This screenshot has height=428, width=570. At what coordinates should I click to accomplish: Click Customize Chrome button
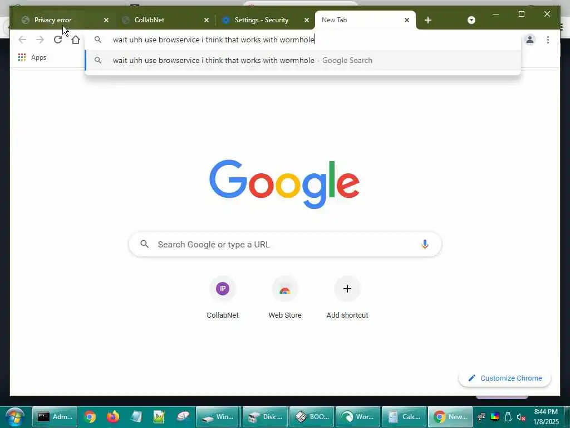click(x=505, y=378)
